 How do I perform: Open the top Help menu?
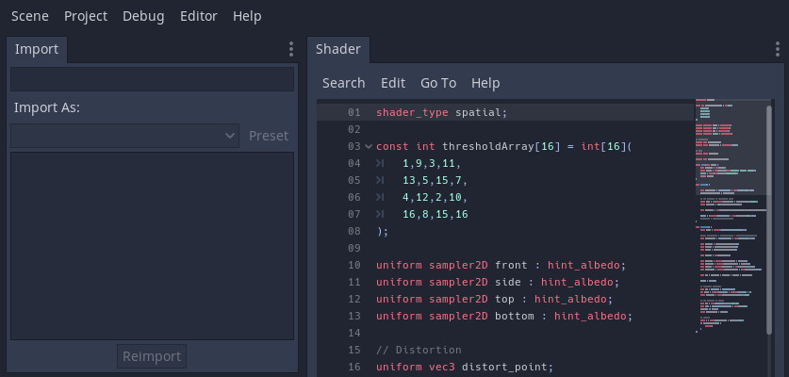click(247, 16)
